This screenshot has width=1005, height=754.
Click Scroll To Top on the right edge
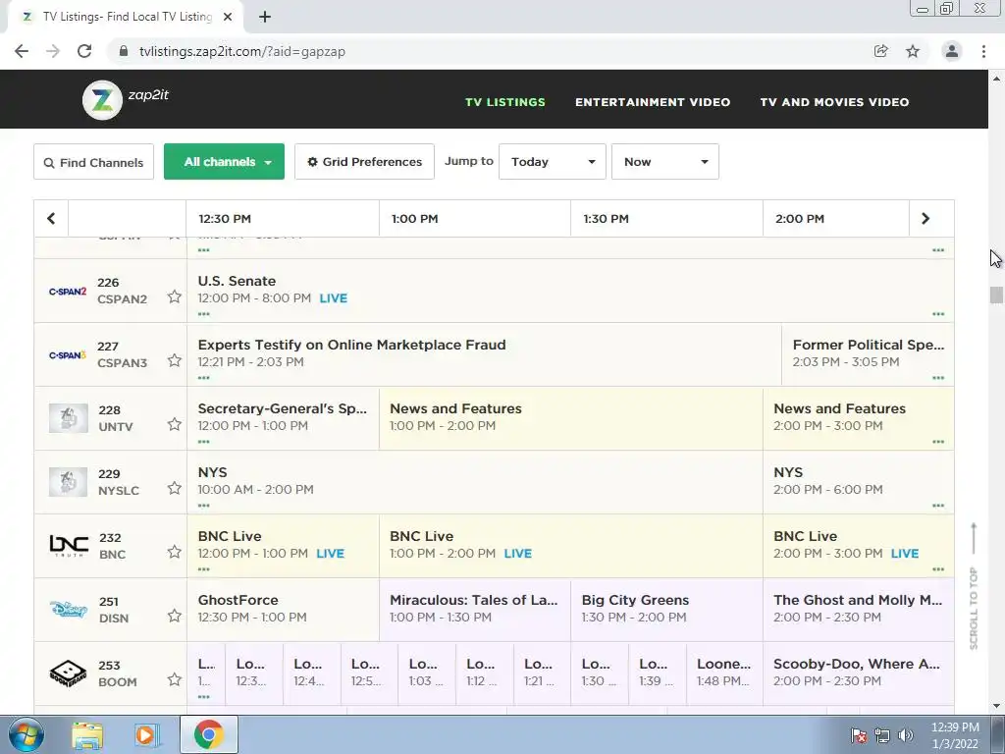(x=974, y=587)
